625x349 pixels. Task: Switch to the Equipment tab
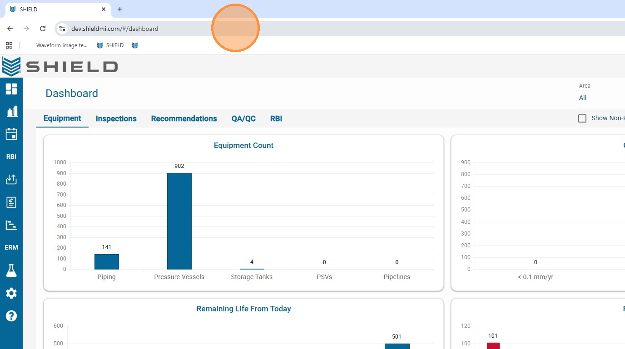[x=62, y=118]
